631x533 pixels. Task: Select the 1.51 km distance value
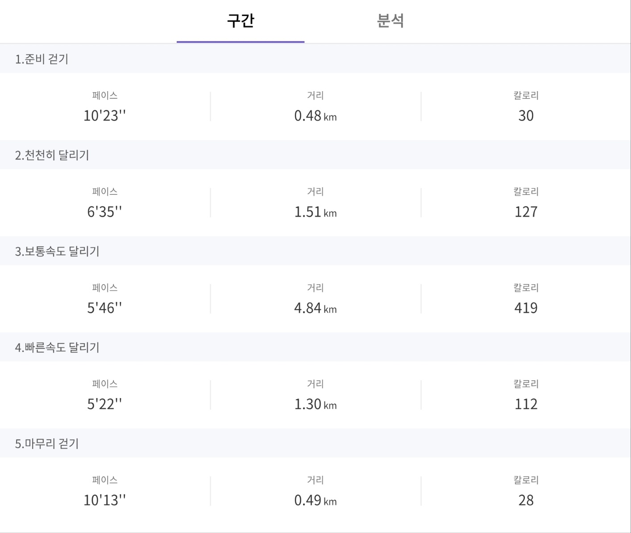[x=315, y=212]
